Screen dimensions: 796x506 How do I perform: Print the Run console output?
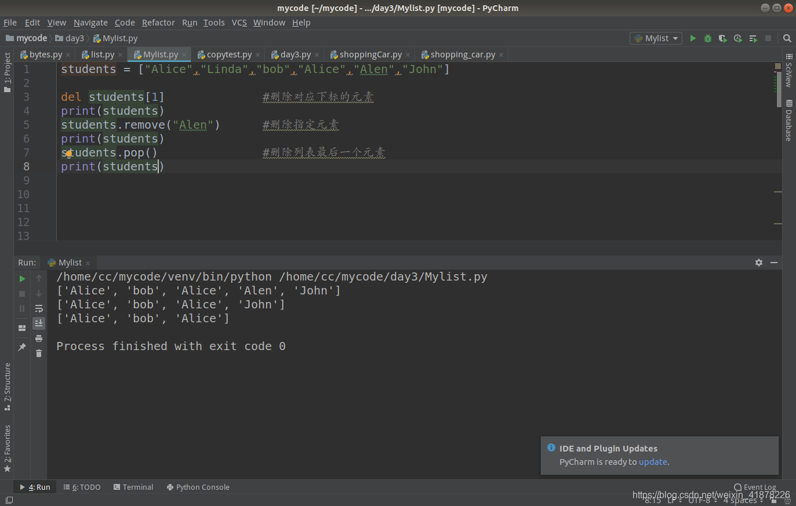39,338
